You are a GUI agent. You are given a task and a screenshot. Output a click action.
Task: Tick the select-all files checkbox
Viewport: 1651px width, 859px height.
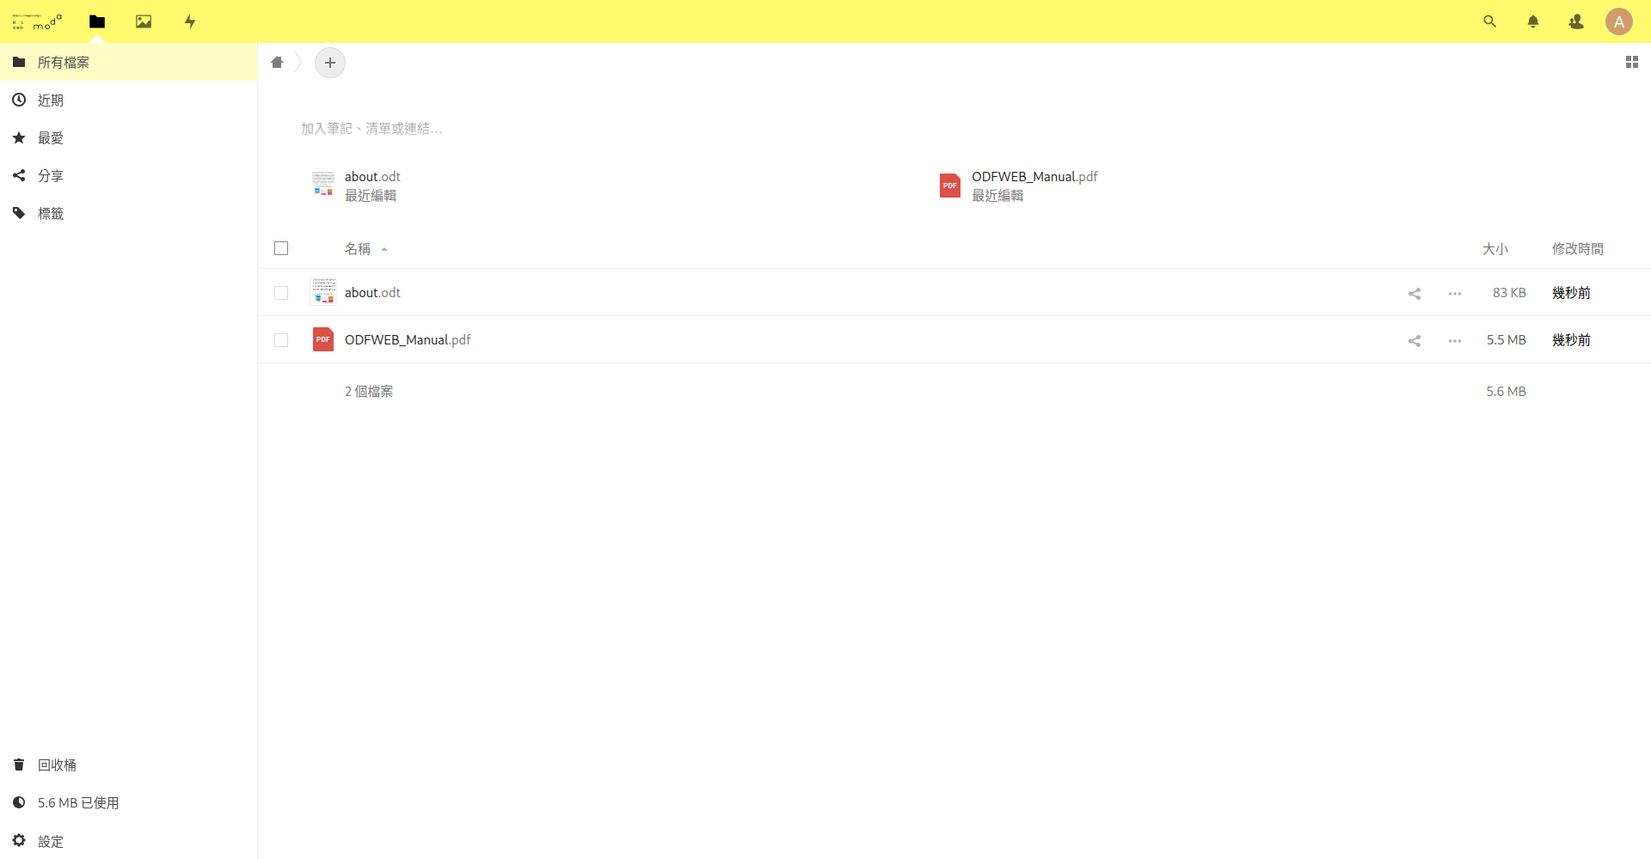coord(281,248)
